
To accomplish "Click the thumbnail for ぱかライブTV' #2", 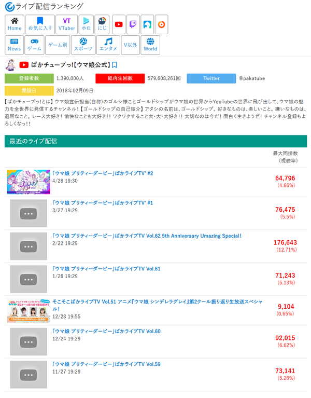I will [29, 182].
